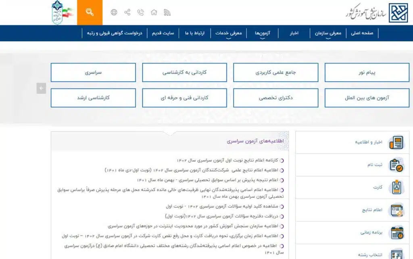Open the orange search icon button

90,13
